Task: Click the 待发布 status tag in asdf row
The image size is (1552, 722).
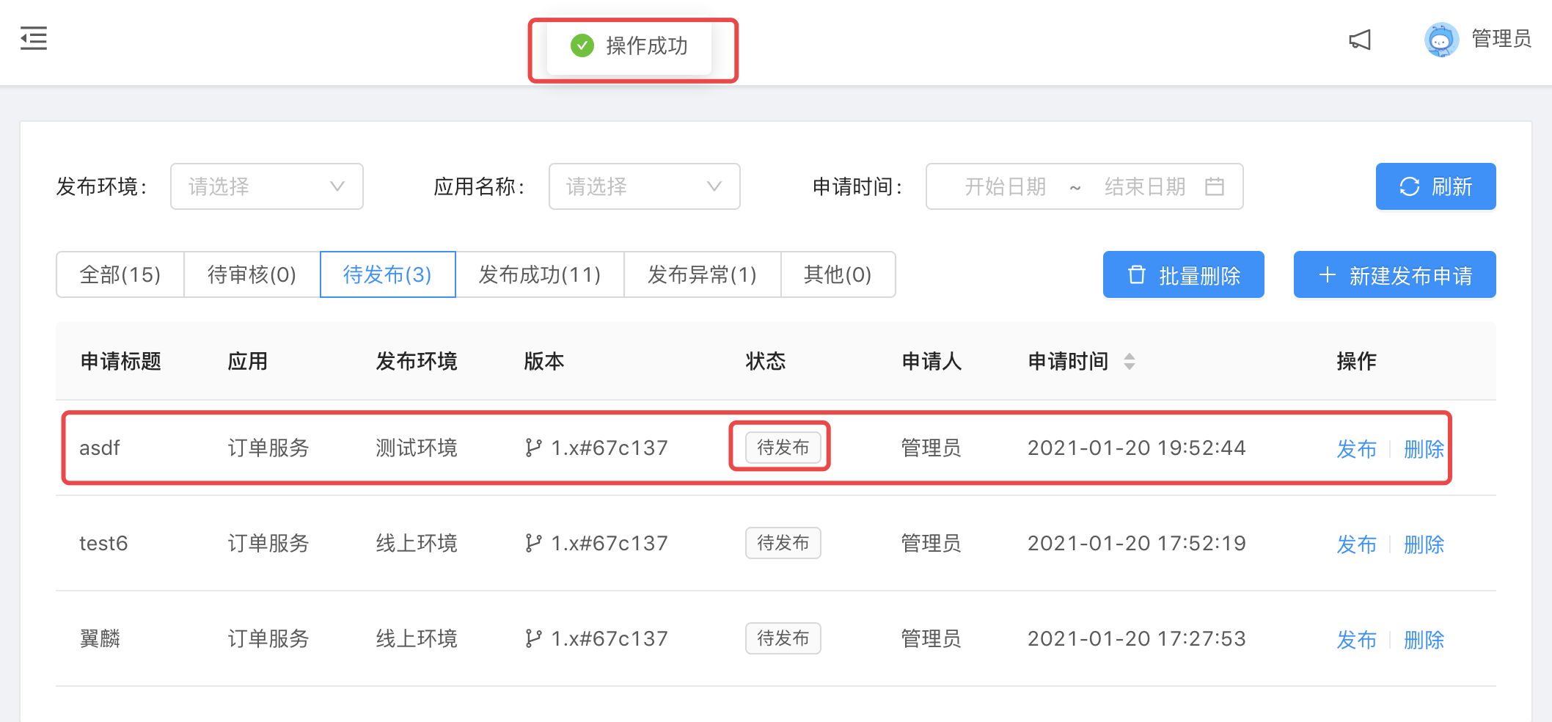Action: pos(783,448)
